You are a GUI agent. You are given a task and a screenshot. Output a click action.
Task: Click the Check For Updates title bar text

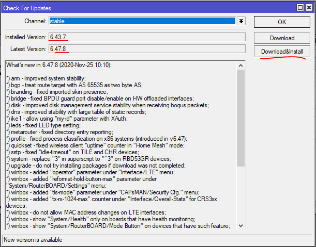coord(27,8)
